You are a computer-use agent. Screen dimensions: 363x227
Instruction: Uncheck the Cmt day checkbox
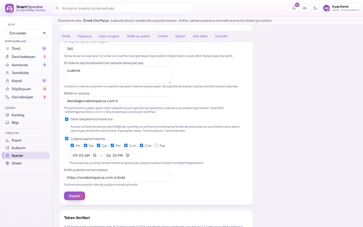(x=142, y=146)
